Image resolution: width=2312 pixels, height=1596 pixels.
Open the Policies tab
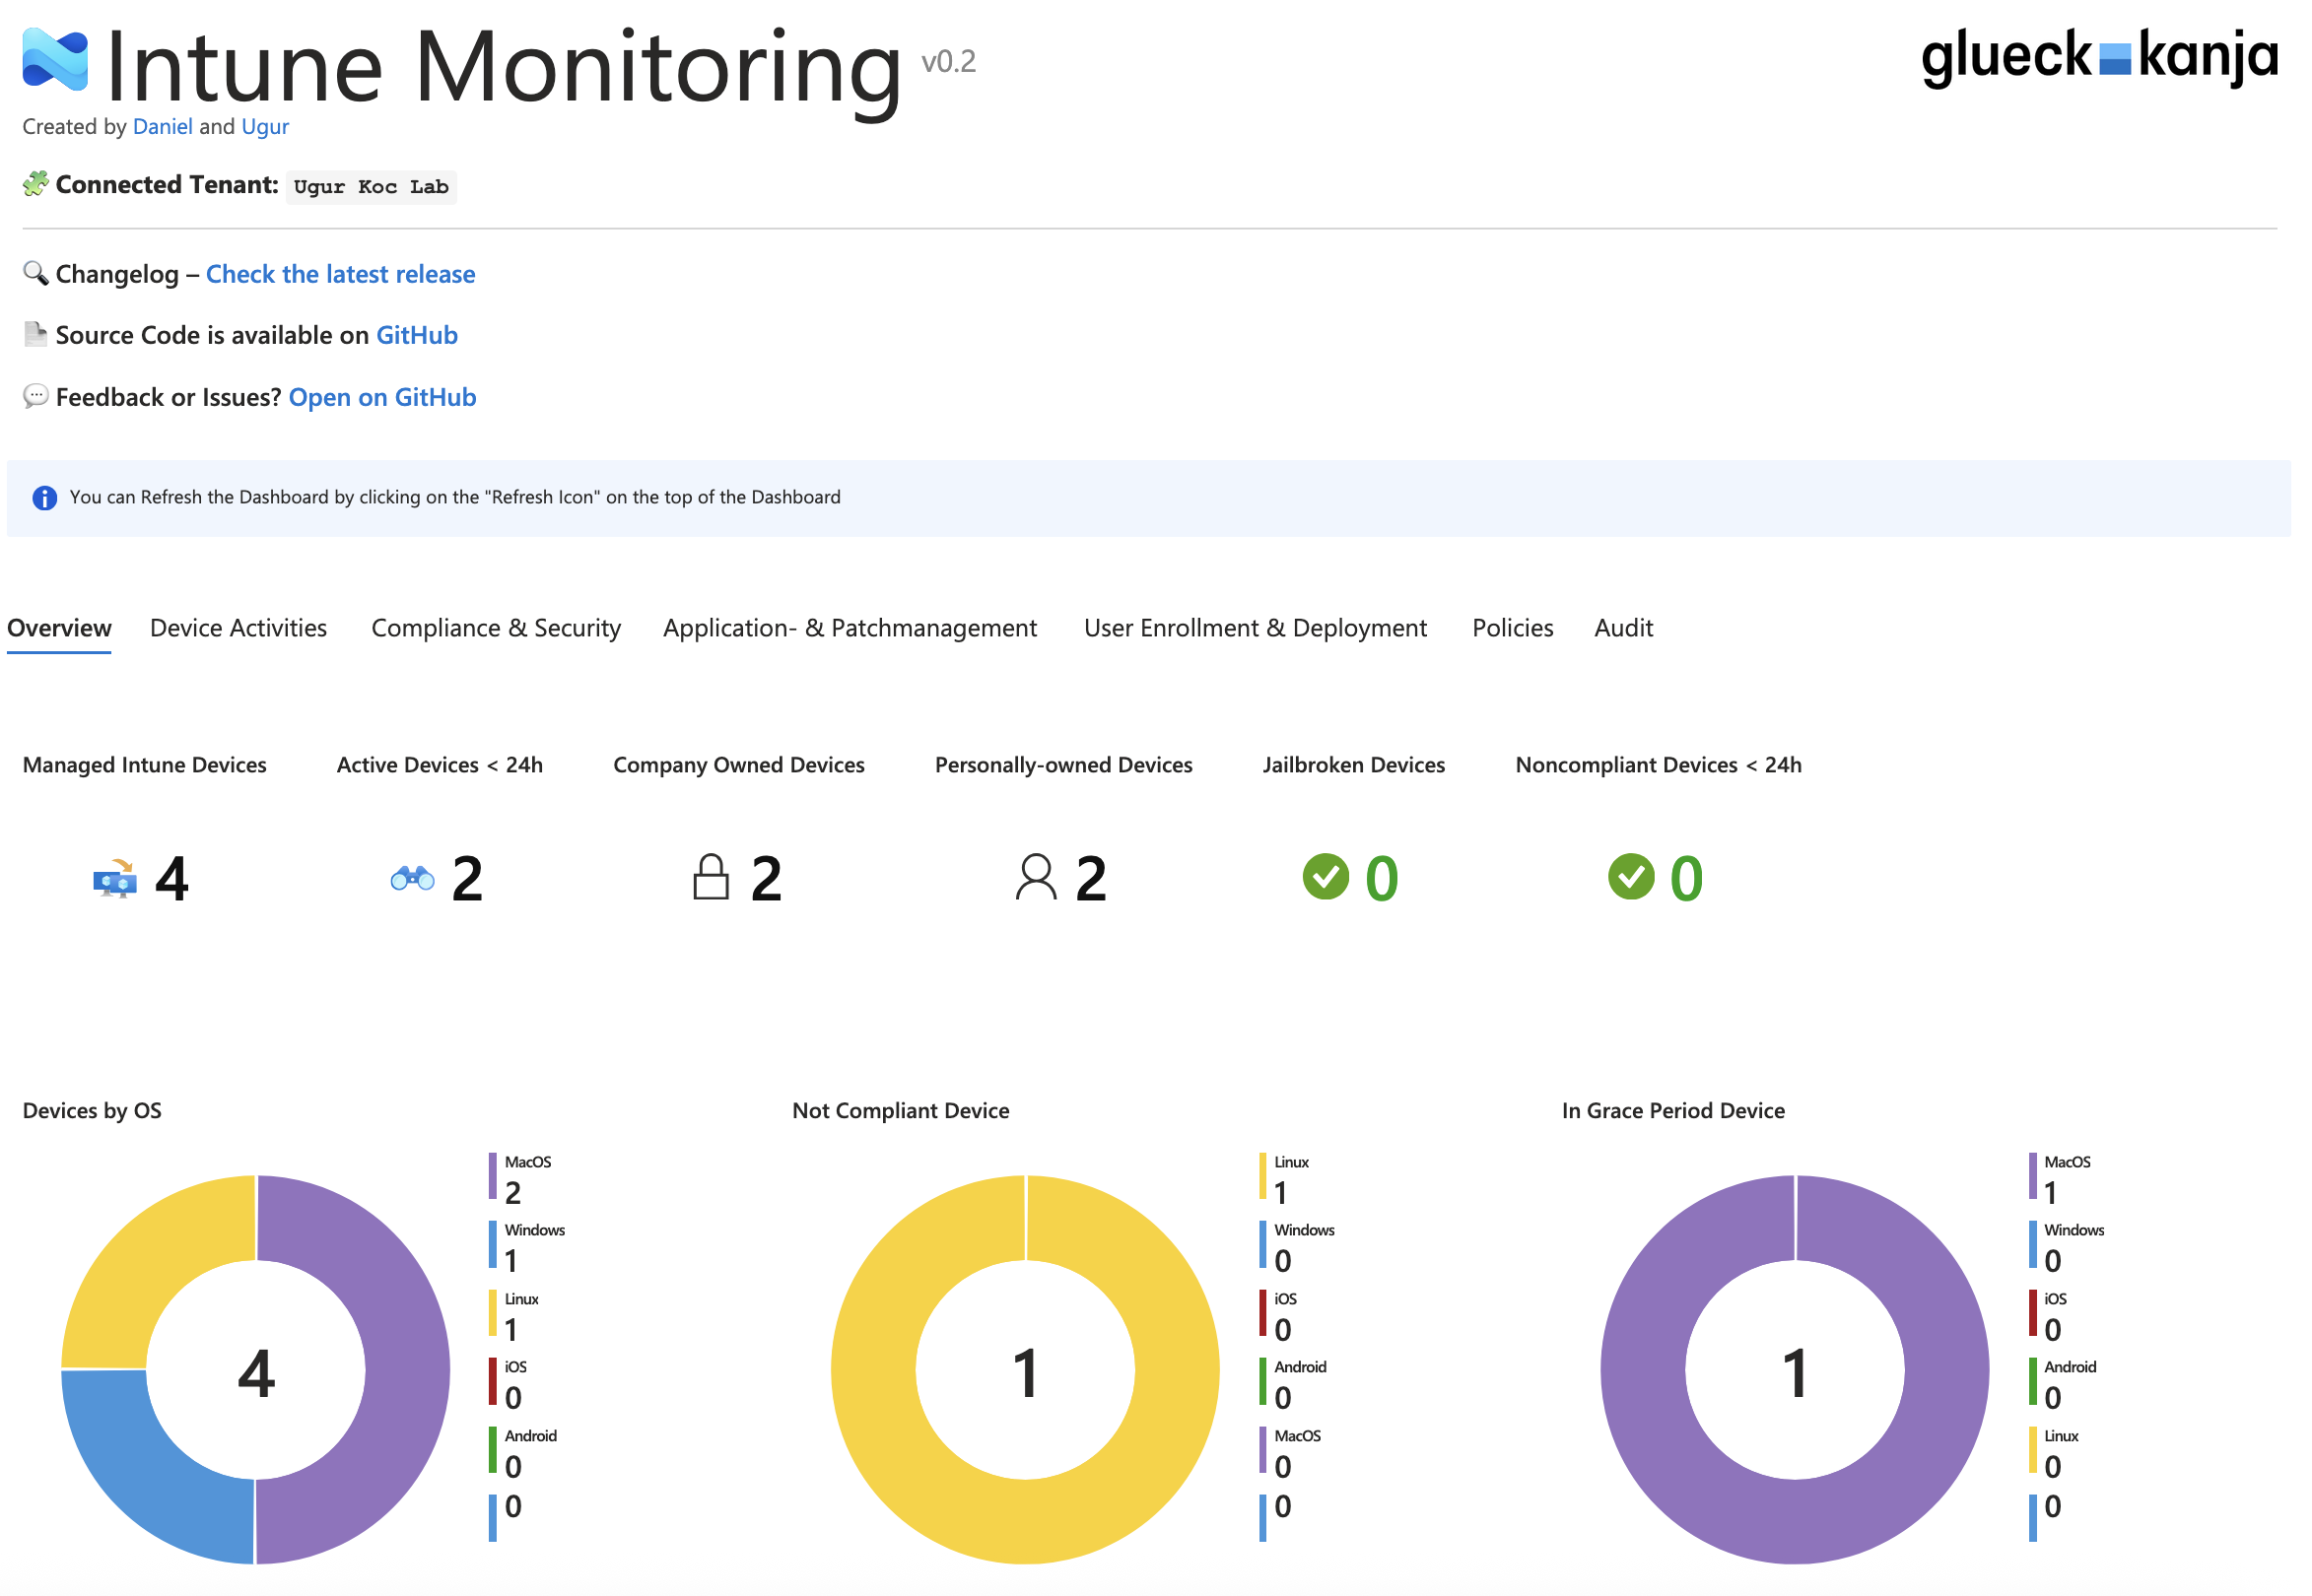pyautogui.click(x=1512, y=628)
